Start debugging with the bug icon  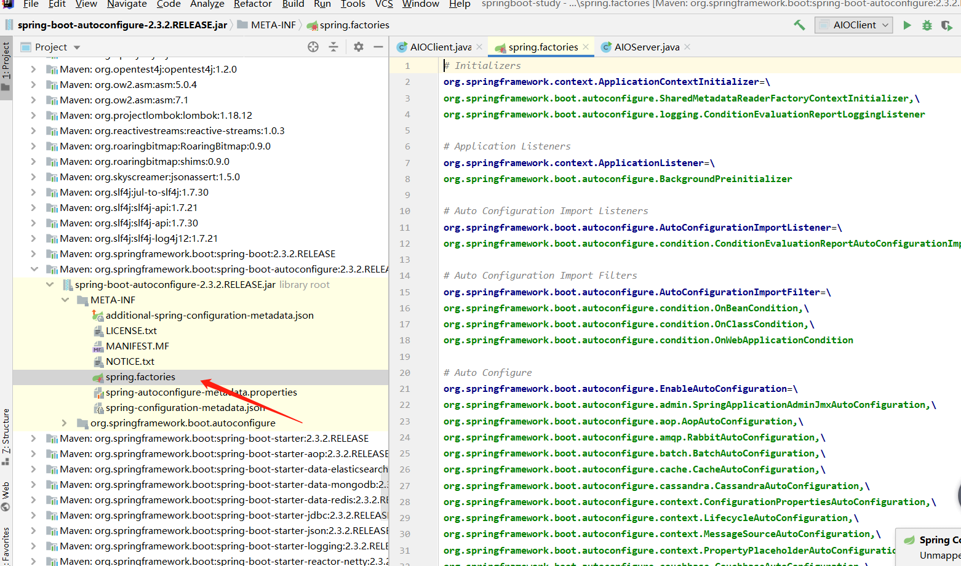coord(927,25)
